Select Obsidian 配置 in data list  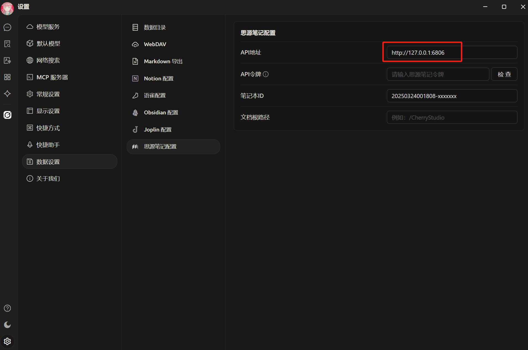point(161,113)
